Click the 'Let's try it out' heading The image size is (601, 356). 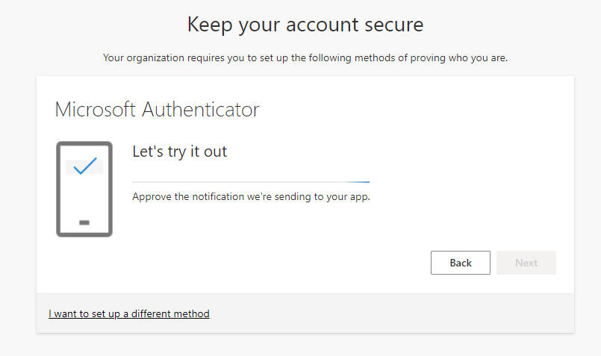(x=179, y=152)
